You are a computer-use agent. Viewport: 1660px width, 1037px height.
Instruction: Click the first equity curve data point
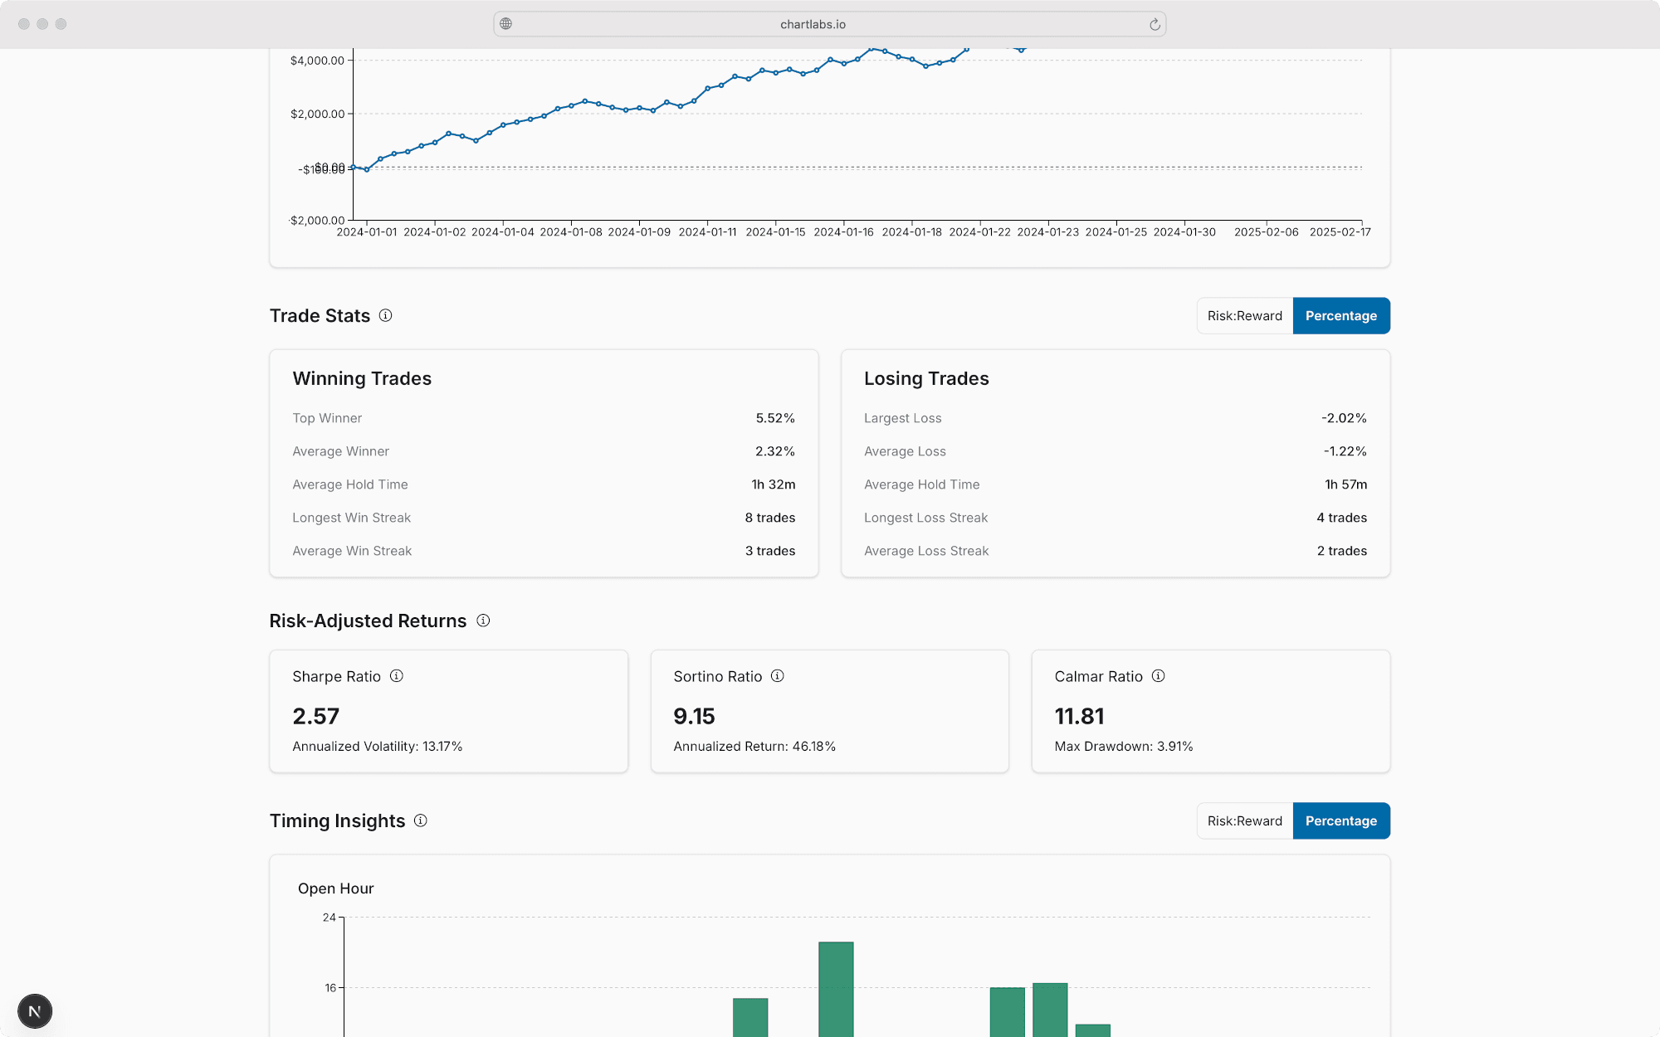[354, 168]
